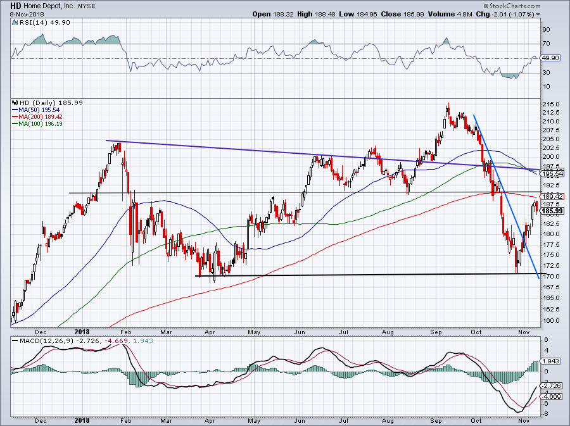Select the blue MA(50) legend line marker
570x426 pixels.
[15, 110]
